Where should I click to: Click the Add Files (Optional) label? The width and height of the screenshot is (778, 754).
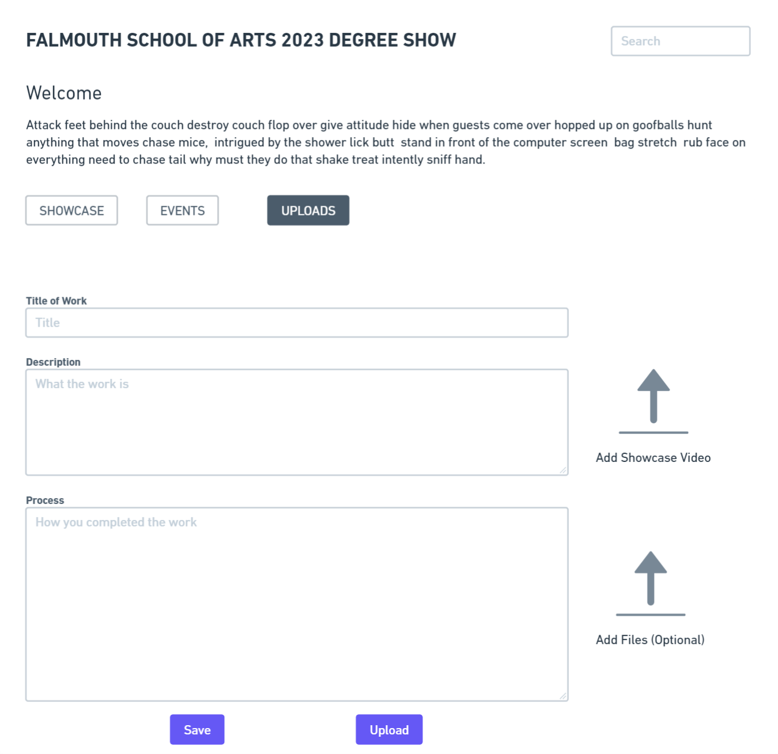coord(650,639)
